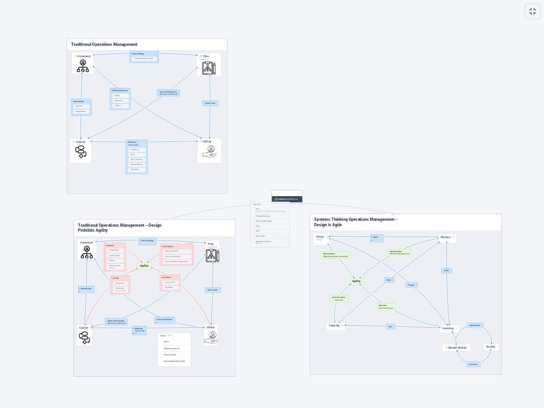Collapse the Efficiencies node in top diagram
Viewport: 544px width, 408px height.
(x=127, y=142)
